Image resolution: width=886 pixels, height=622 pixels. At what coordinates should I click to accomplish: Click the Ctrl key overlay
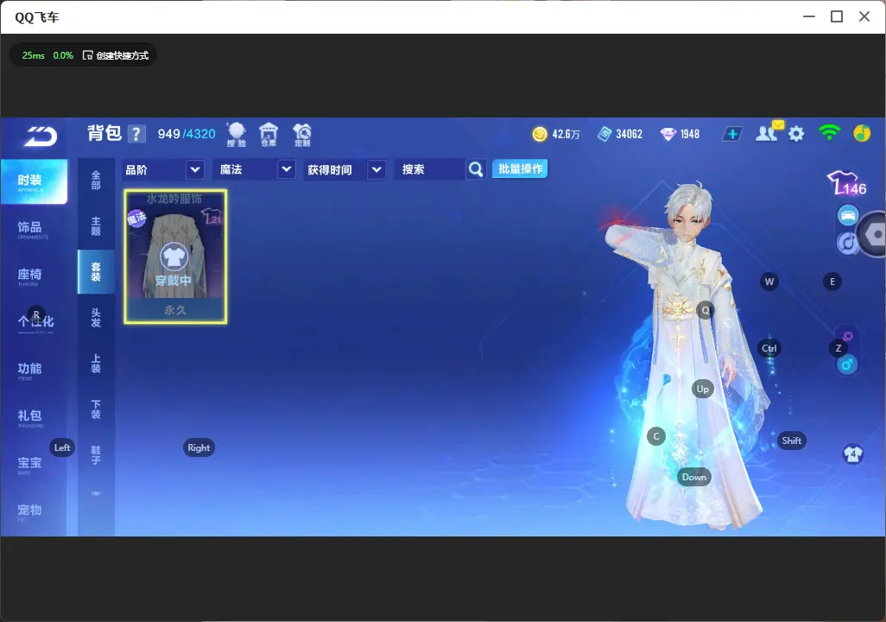click(x=769, y=348)
